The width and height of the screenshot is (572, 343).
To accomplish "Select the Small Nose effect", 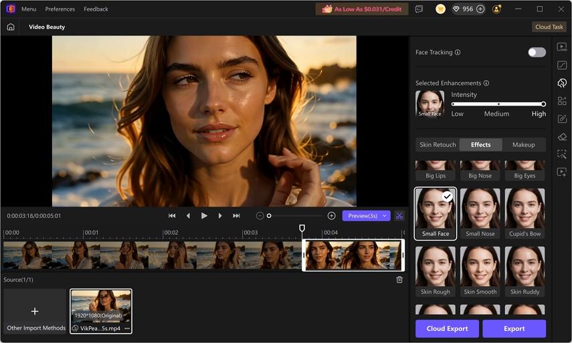I will pos(480,213).
